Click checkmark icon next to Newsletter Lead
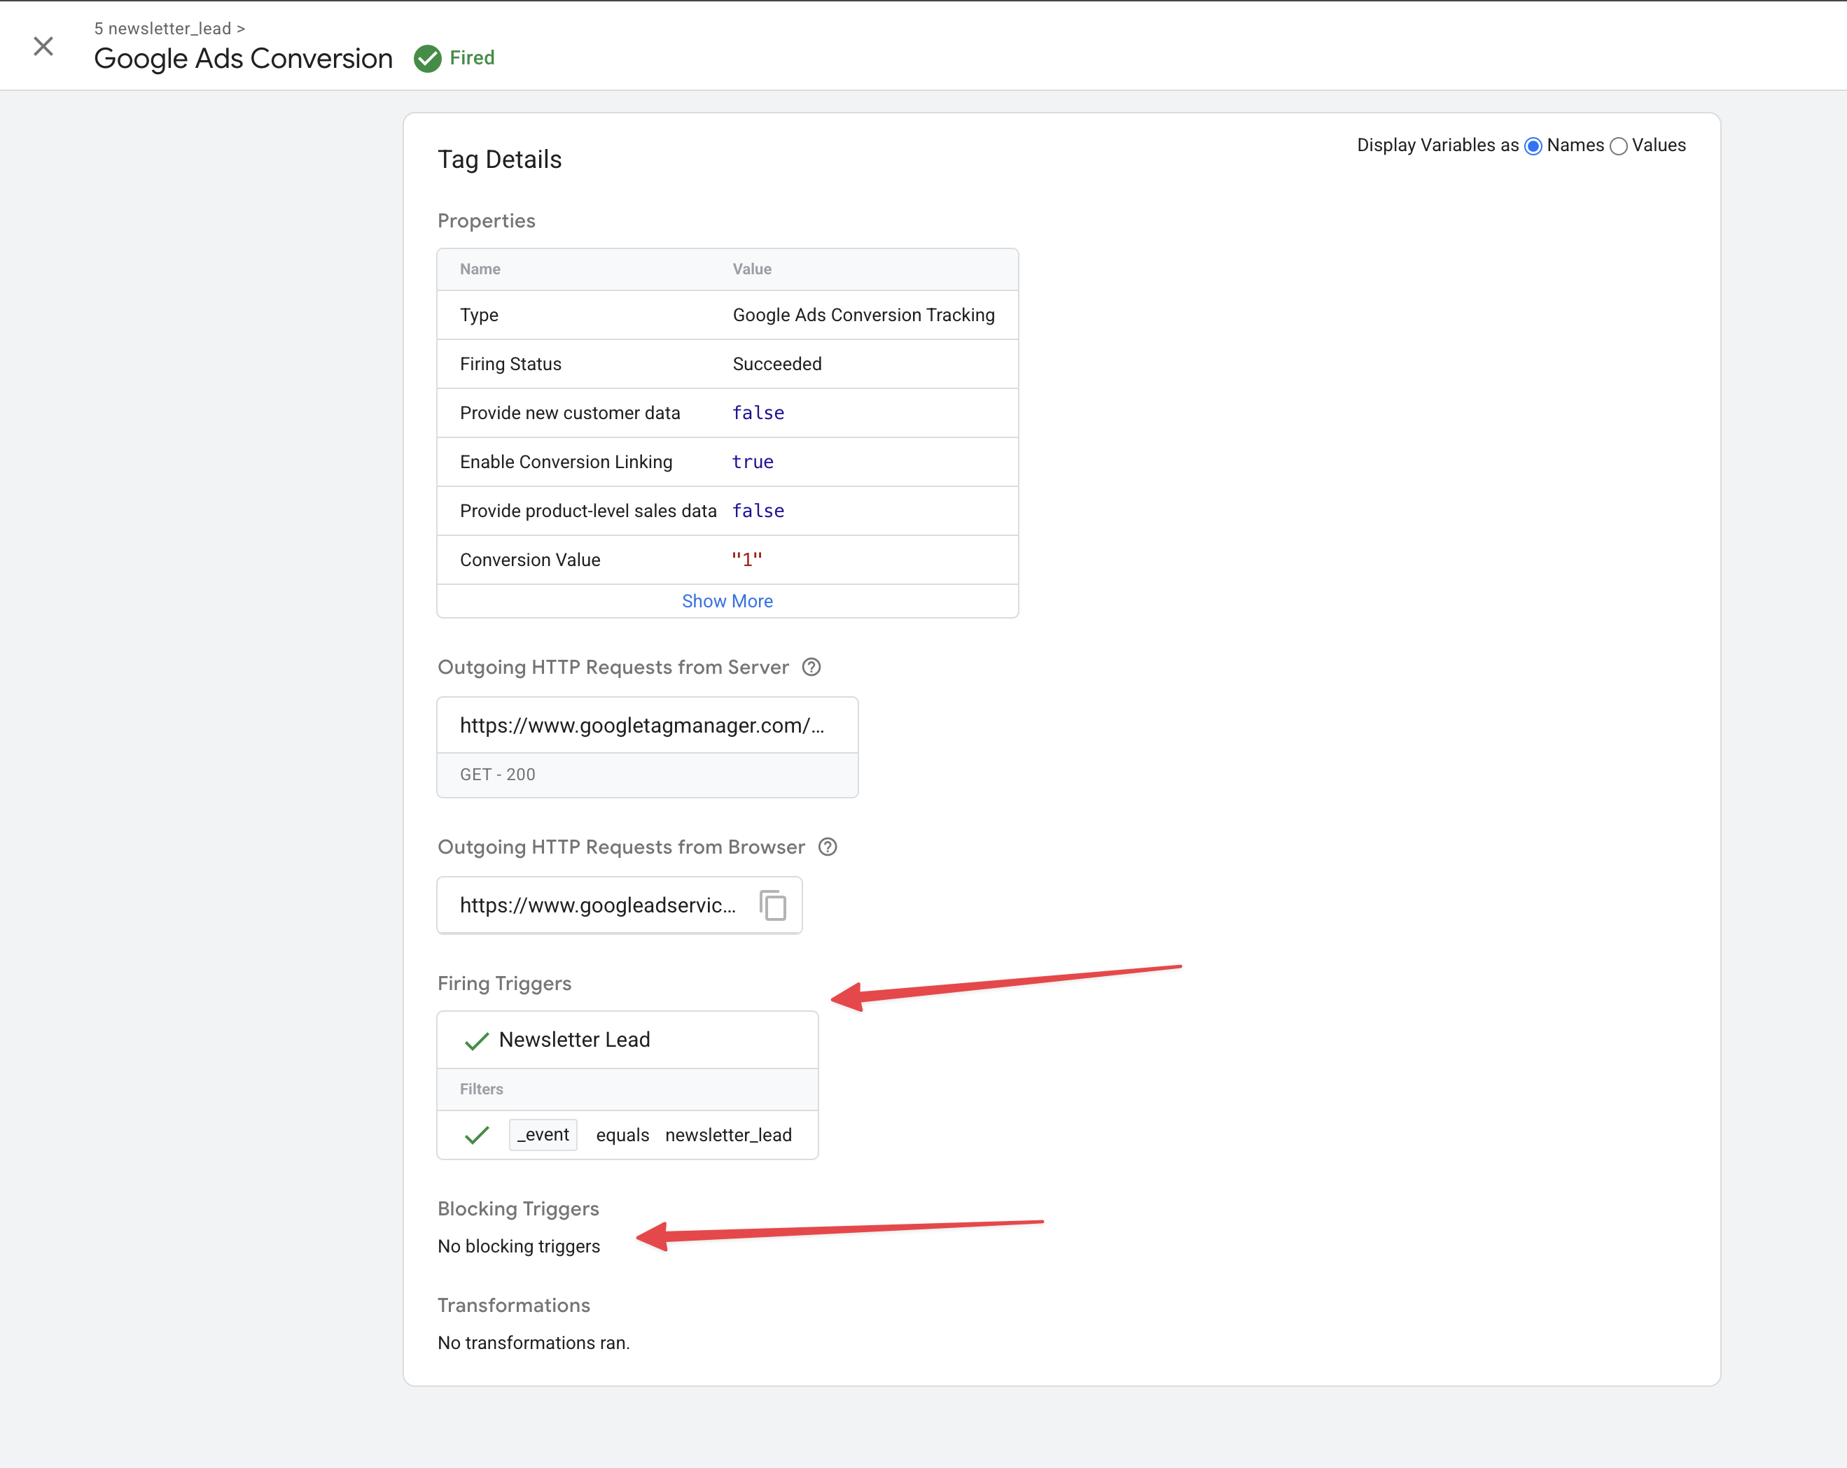 [476, 1040]
